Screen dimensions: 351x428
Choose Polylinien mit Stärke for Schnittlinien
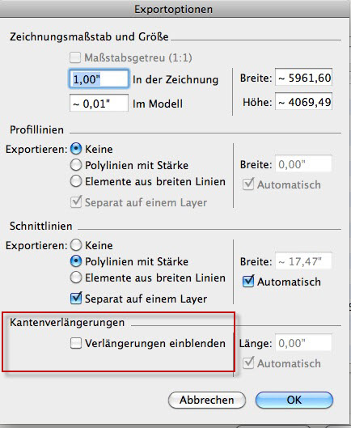76,261
